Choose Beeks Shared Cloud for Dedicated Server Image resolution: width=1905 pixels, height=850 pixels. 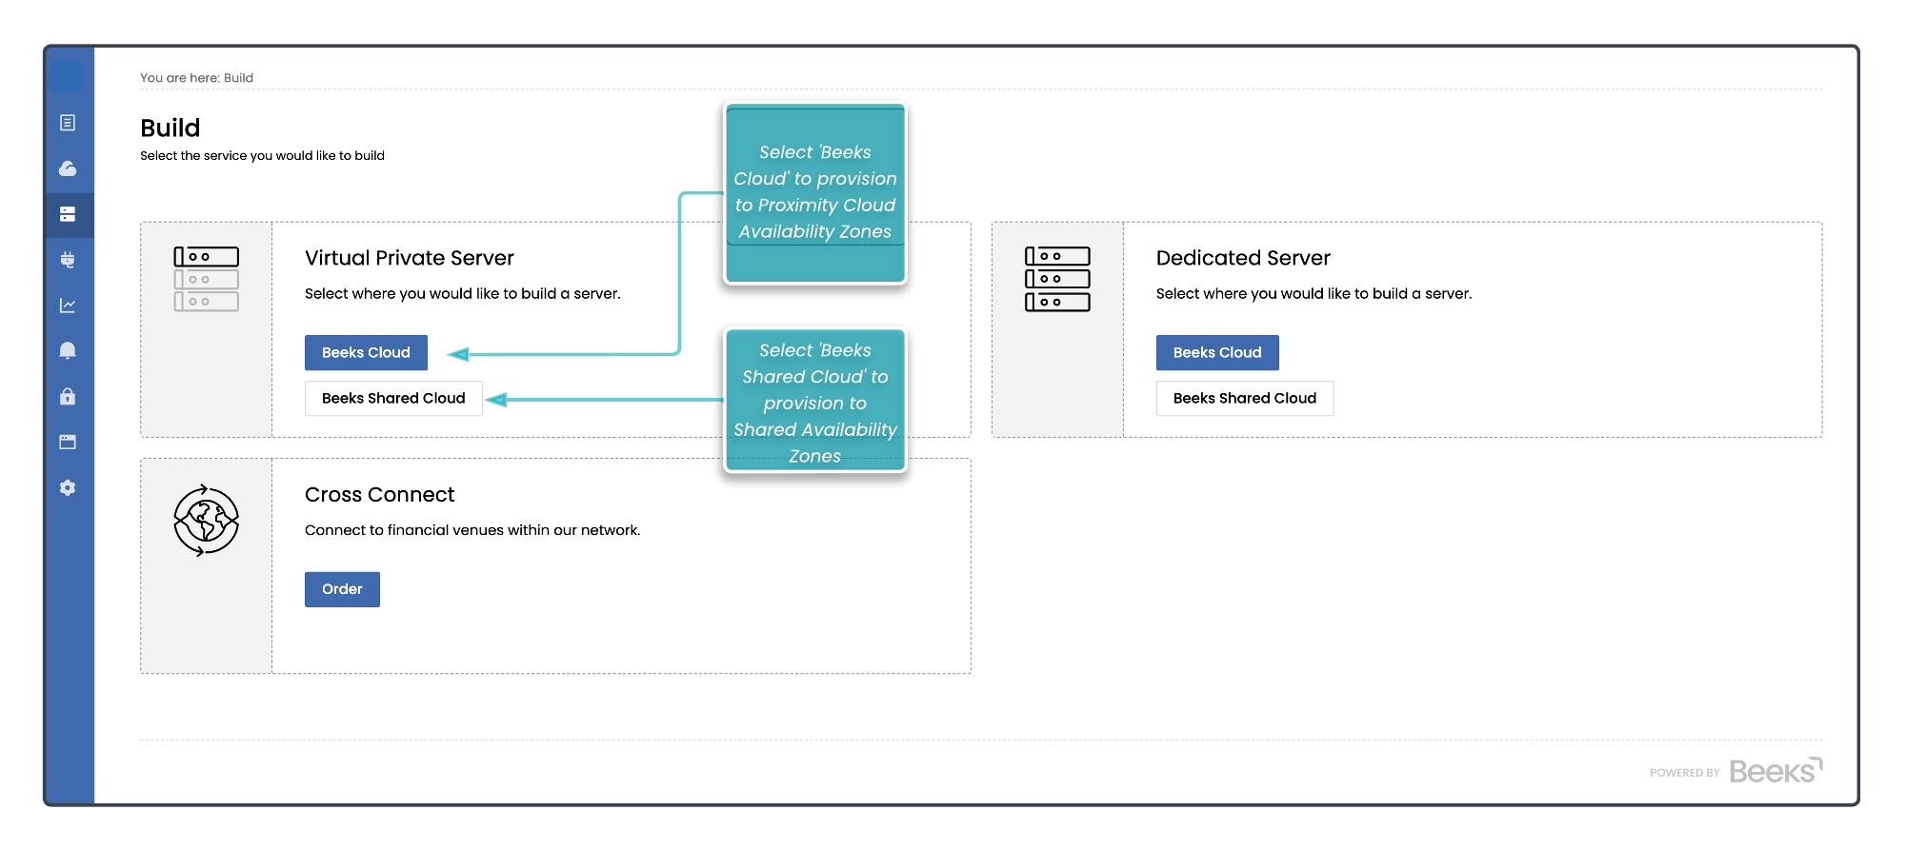[1244, 398]
